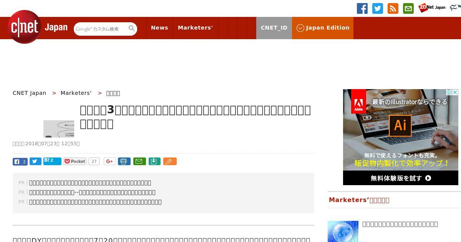The height and width of the screenshot is (242, 461).
Task: Click the AdChoices info icon on the ad
Action: 449,92
